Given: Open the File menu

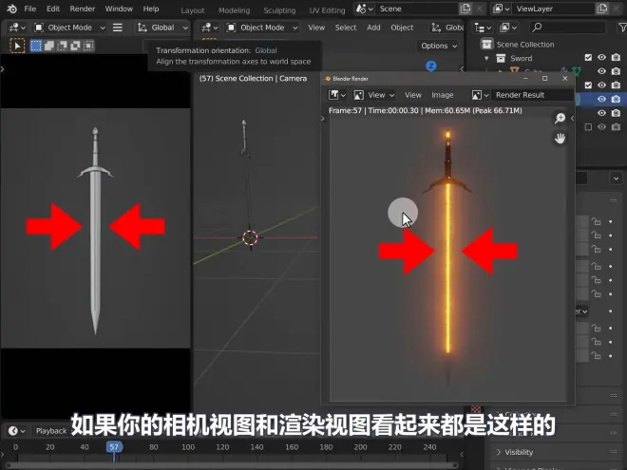Looking at the screenshot, I should tap(30, 9).
